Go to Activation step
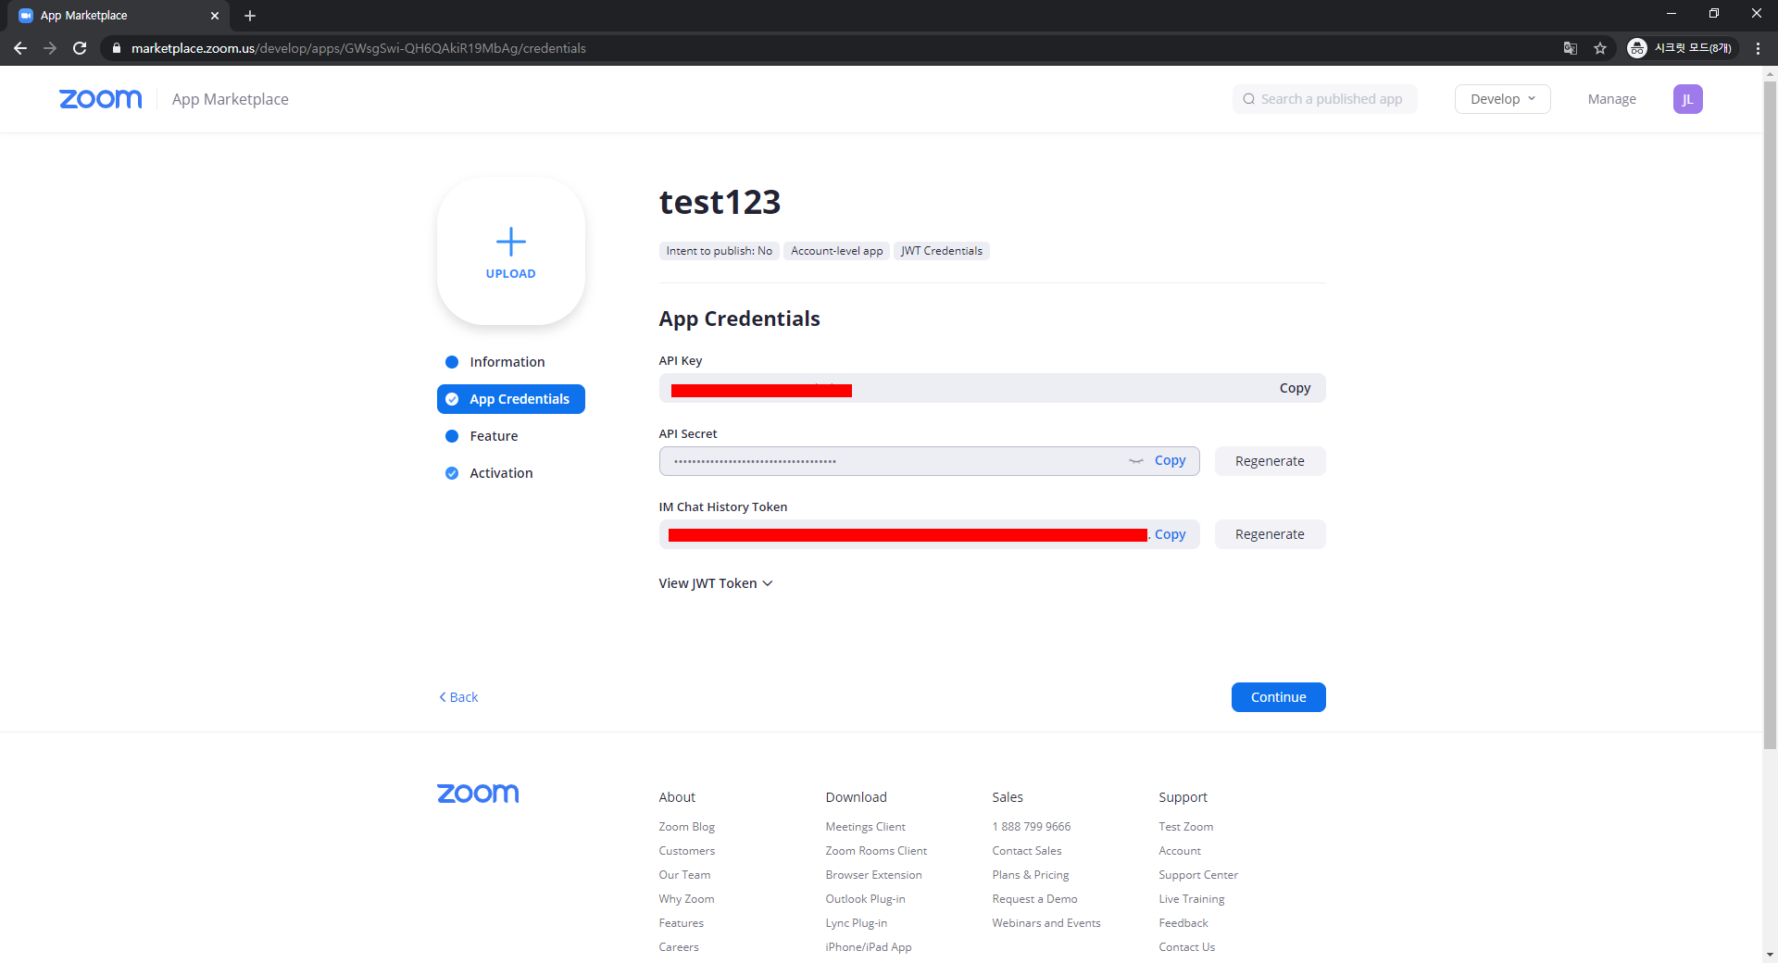The height and width of the screenshot is (963, 1778). tap(501, 473)
